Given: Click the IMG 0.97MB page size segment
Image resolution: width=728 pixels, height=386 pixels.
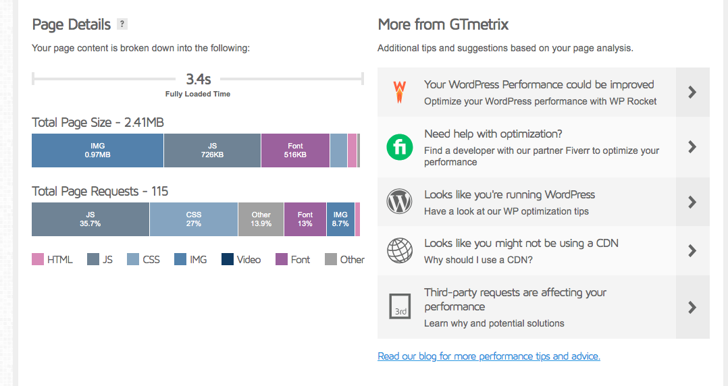Looking at the screenshot, I should 97,150.
